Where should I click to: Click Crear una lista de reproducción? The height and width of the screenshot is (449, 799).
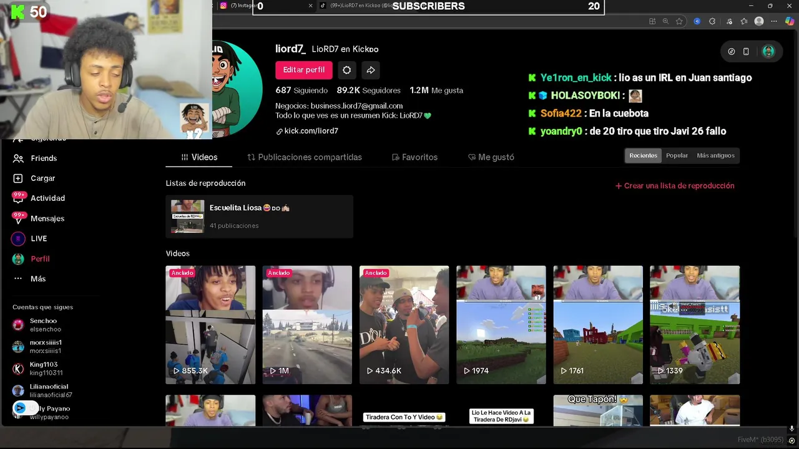[x=675, y=186]
